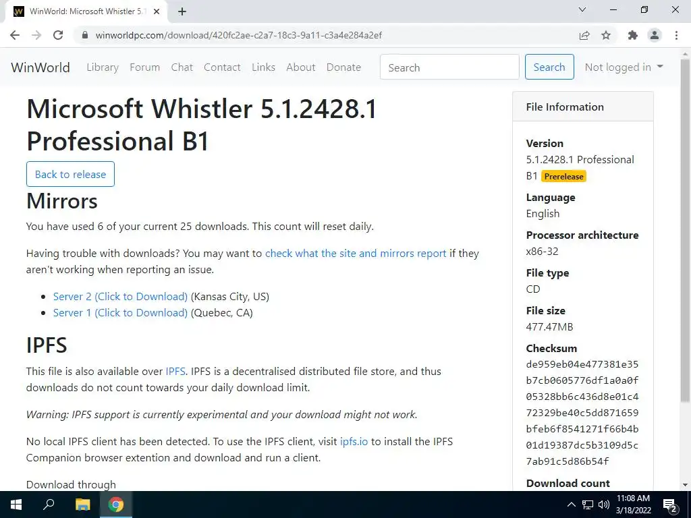Open check what the site and mirrors report link
691x518 pixels.
[356, 254]
